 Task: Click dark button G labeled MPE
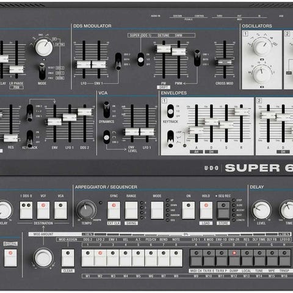(x=272, y=258)
